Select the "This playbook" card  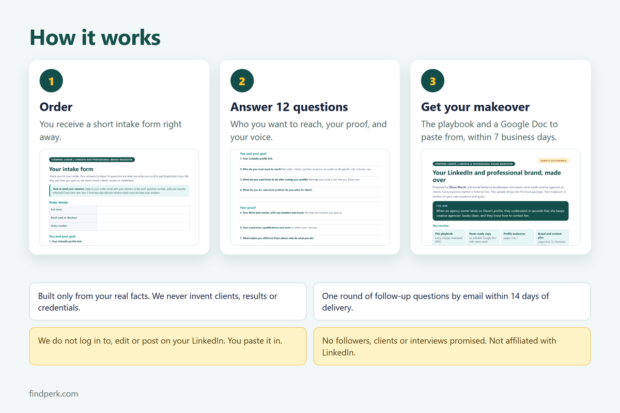[449, 237]
